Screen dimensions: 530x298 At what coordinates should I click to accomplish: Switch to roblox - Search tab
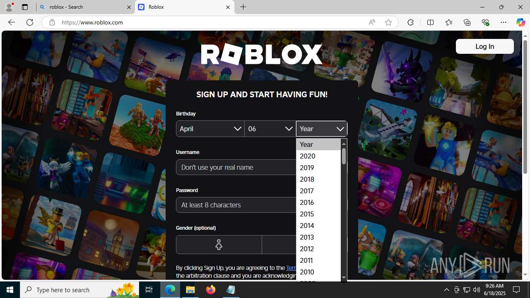click(85, 7)
